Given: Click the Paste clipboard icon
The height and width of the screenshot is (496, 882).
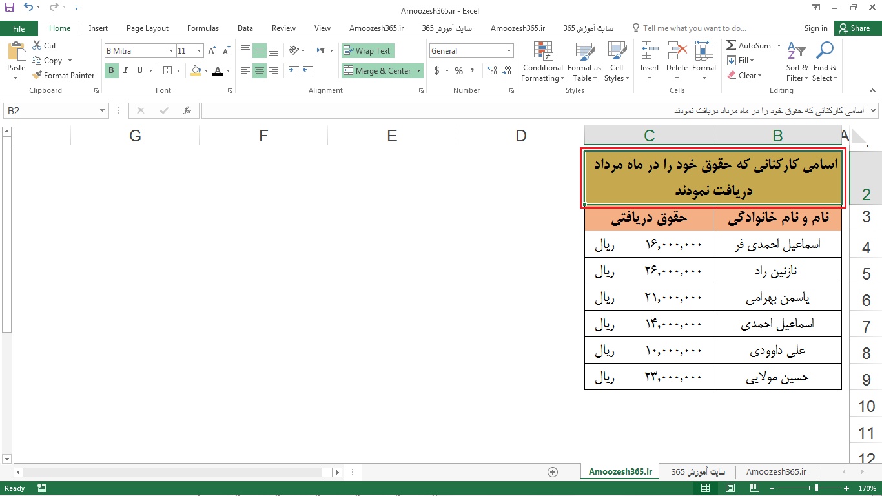Looking at the screenshot, I should (x=16, y=51).
